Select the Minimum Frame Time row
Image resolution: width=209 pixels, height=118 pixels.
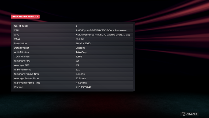pos(73,74)
